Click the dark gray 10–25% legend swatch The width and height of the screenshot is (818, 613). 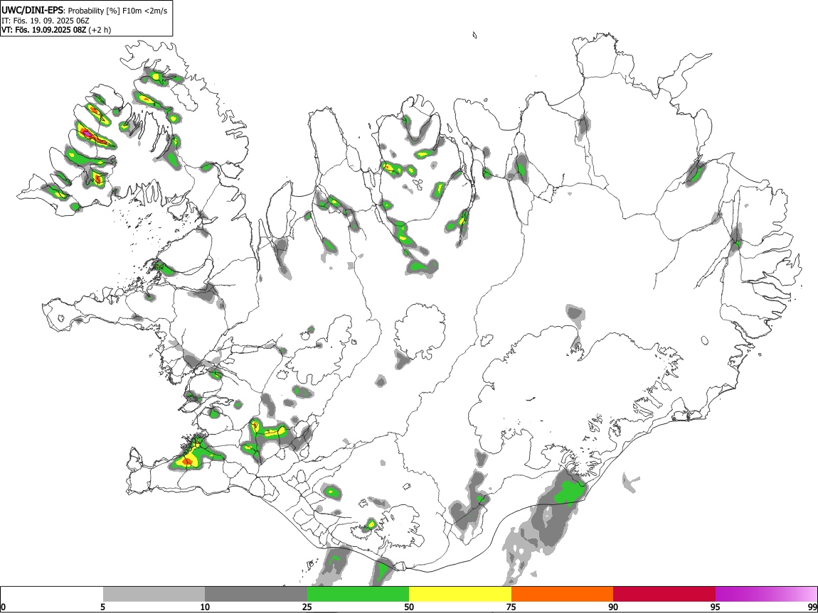click(256, 595)
